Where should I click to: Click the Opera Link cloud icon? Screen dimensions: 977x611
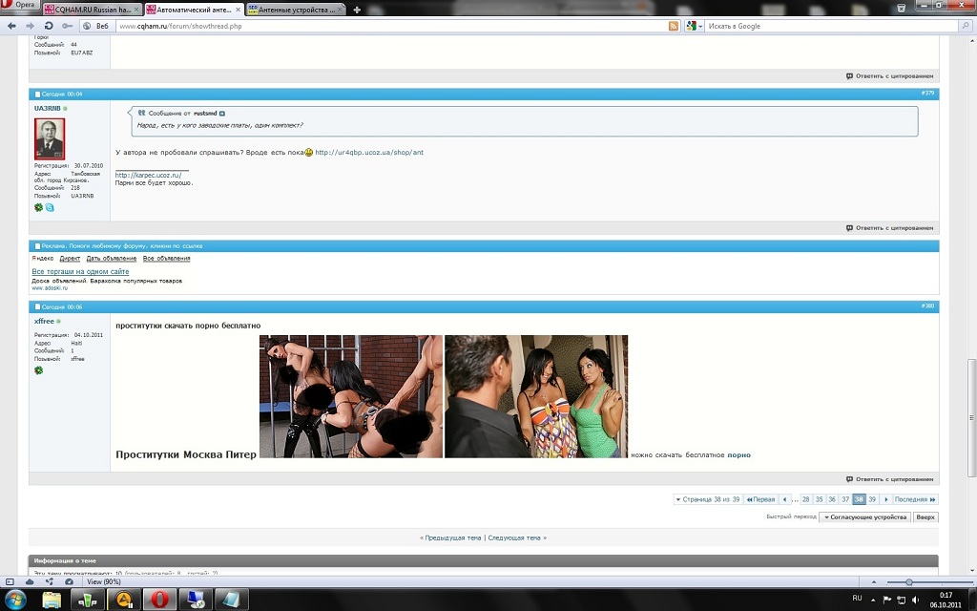tap(30, 581)
